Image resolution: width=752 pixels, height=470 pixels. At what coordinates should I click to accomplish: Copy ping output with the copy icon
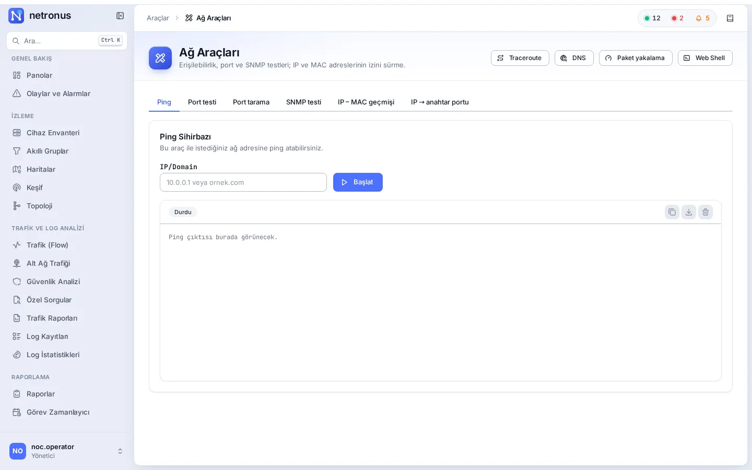(672, 212)
